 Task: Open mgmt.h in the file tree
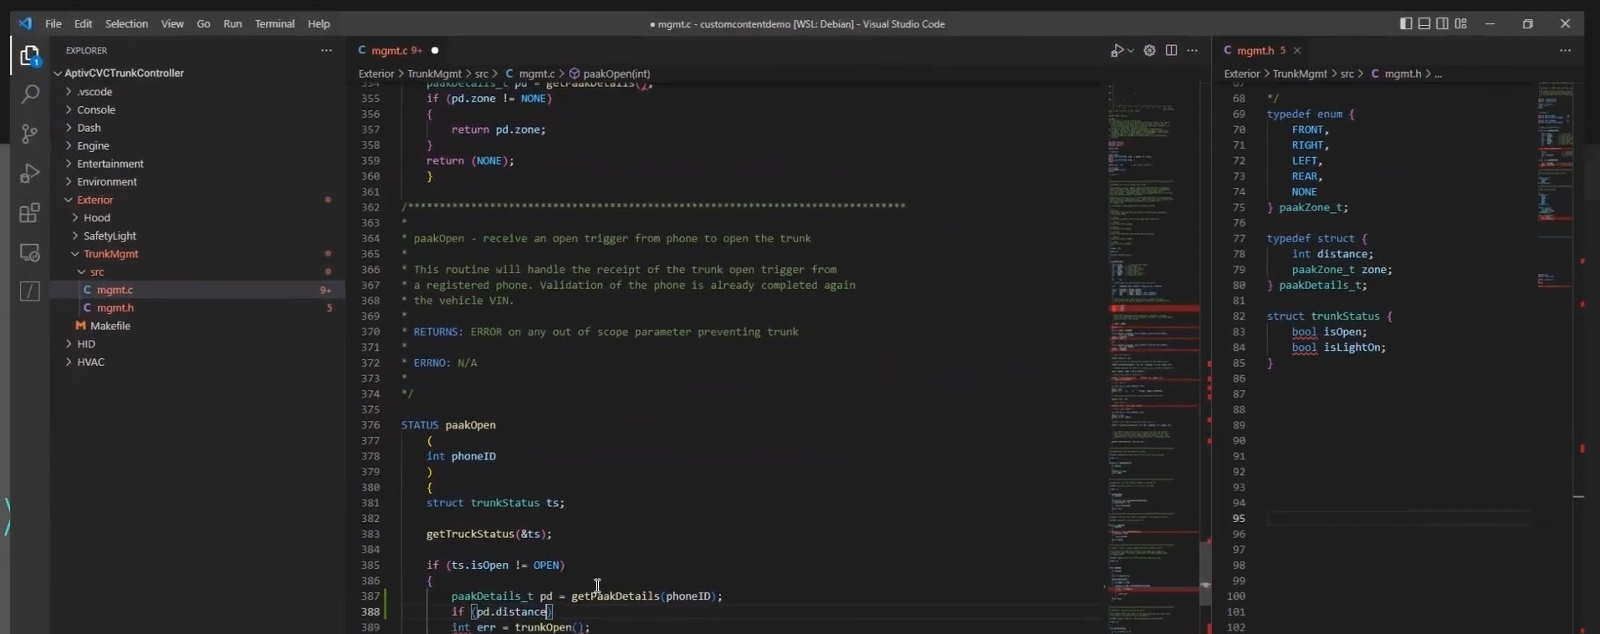pos(115,307)
